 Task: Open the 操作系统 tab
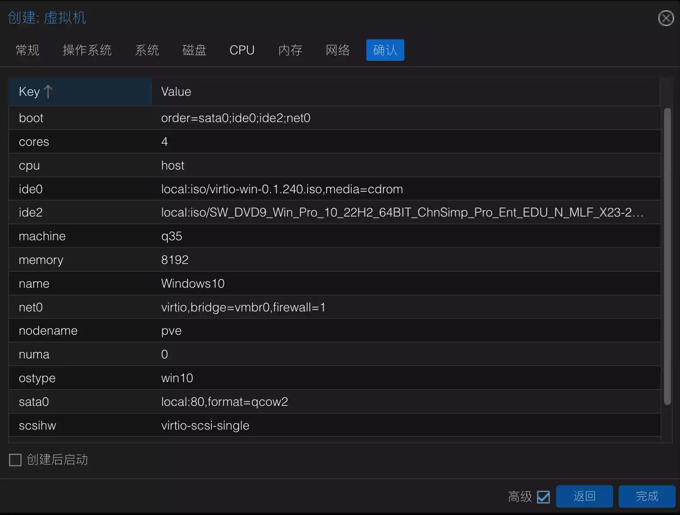[x=87, y=50]
